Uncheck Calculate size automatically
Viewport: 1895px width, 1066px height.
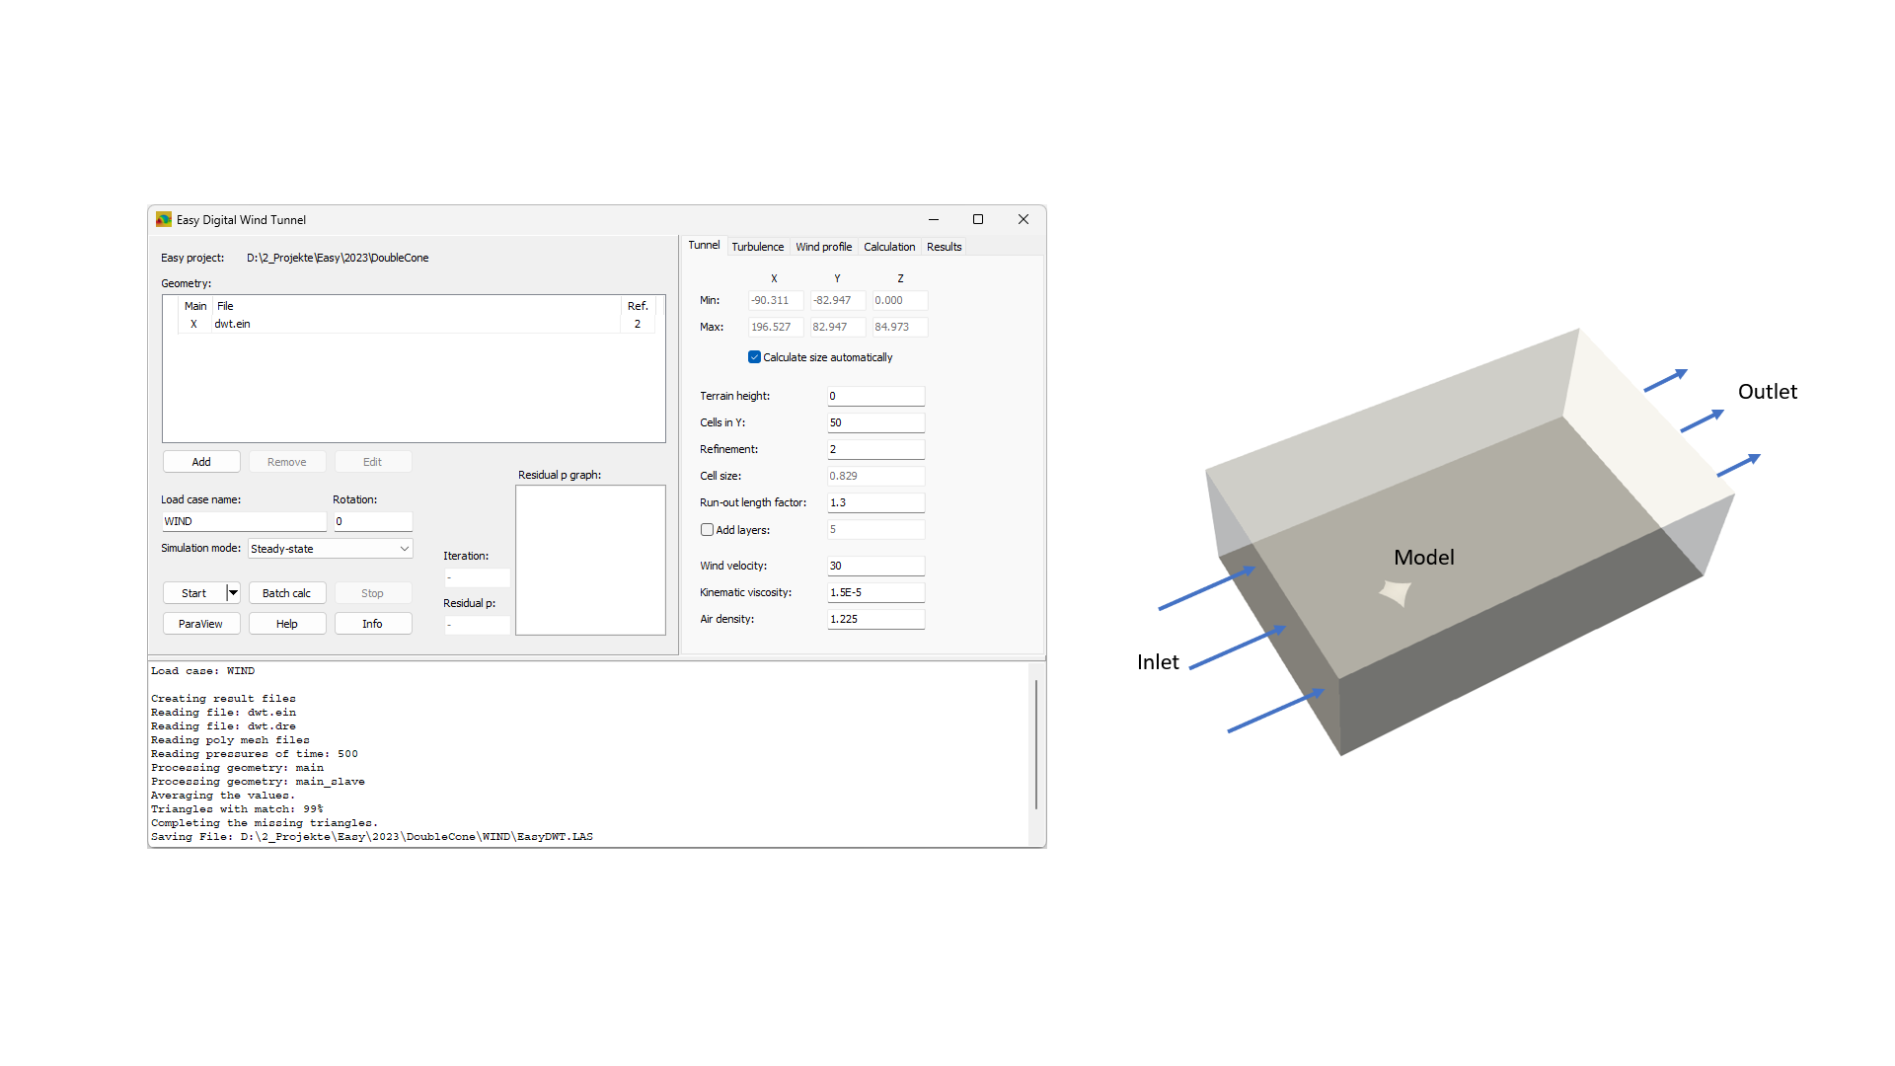(754, 357)
